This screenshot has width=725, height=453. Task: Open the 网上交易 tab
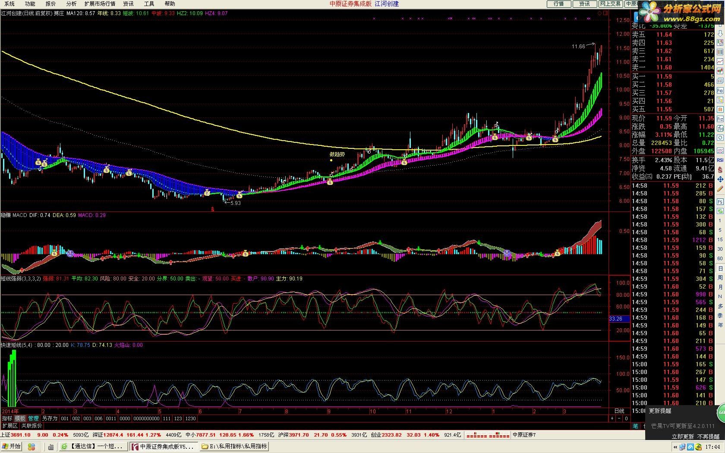tap(610, 3)
